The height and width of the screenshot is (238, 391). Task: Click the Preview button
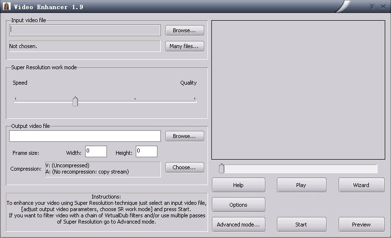[361, 225]
